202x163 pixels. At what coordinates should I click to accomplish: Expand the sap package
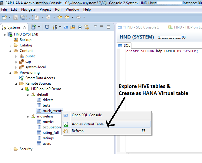click(16, 62)
